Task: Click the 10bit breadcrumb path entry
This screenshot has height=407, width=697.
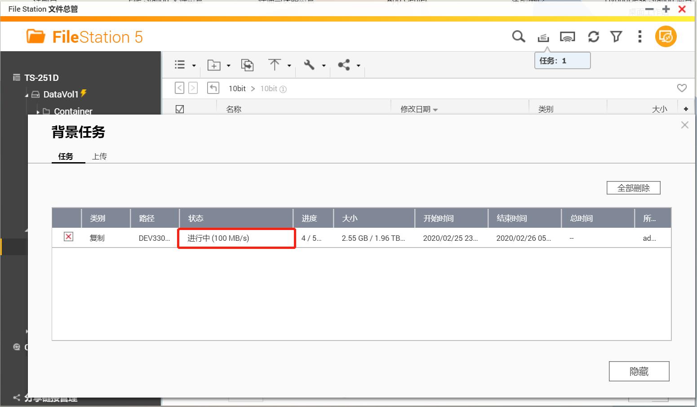Action: point(237,88)
